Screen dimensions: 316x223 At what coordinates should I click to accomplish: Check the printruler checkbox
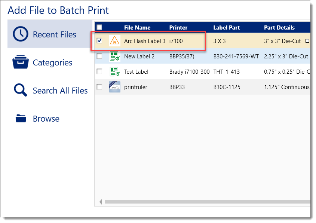point(99,87)
